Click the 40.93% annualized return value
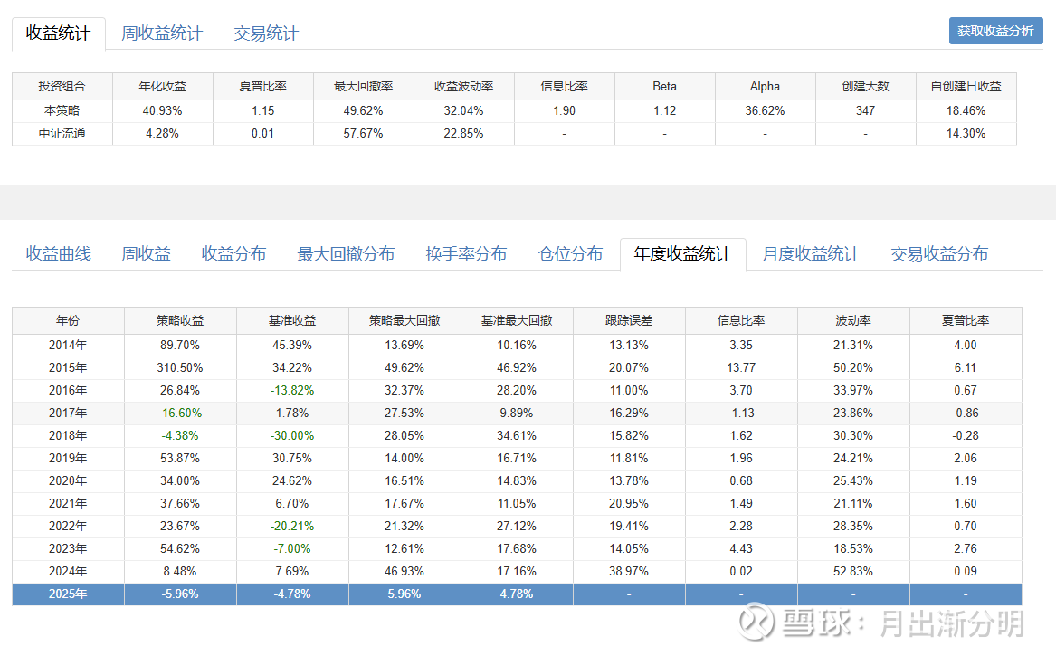 coord(162,110)
